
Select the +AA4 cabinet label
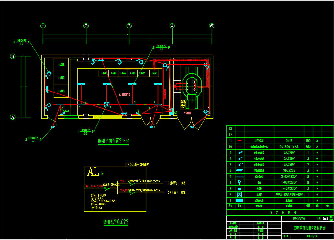(x=123, y=73)
